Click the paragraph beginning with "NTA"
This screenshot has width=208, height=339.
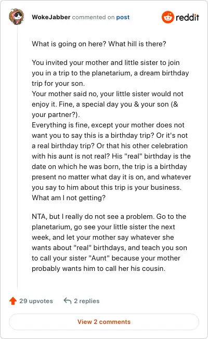click(x=109, y=242)
